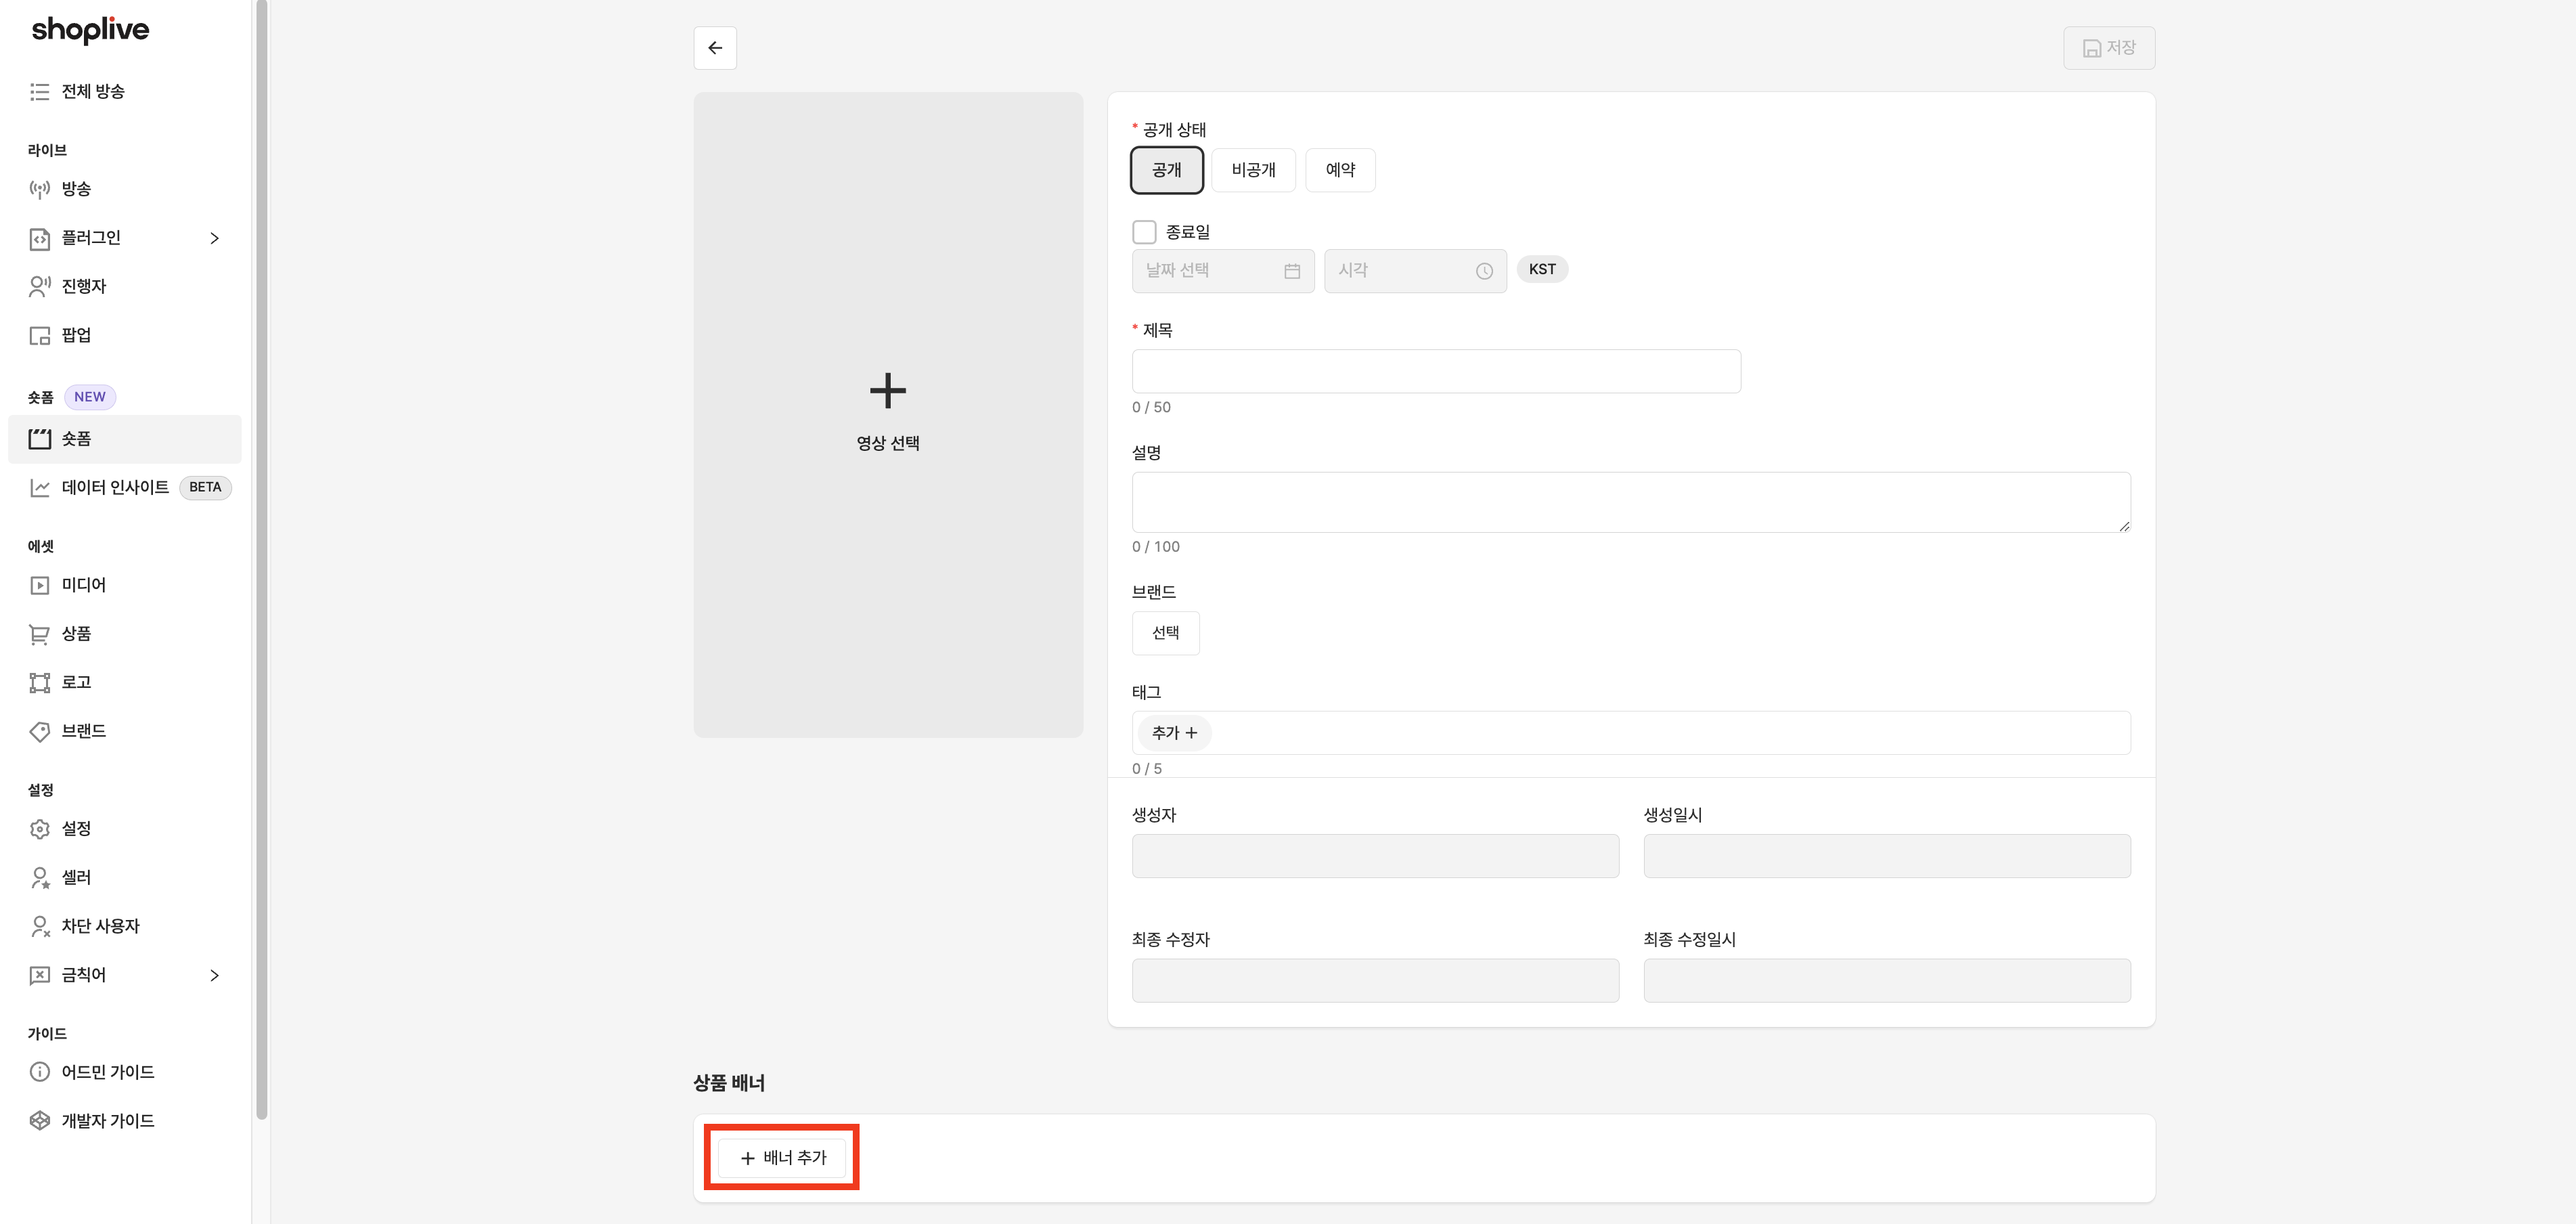This screenshot has width=2576, height=1224.
Task: Click the NEW badge next to 숏폼
Action: click(90, 397)
